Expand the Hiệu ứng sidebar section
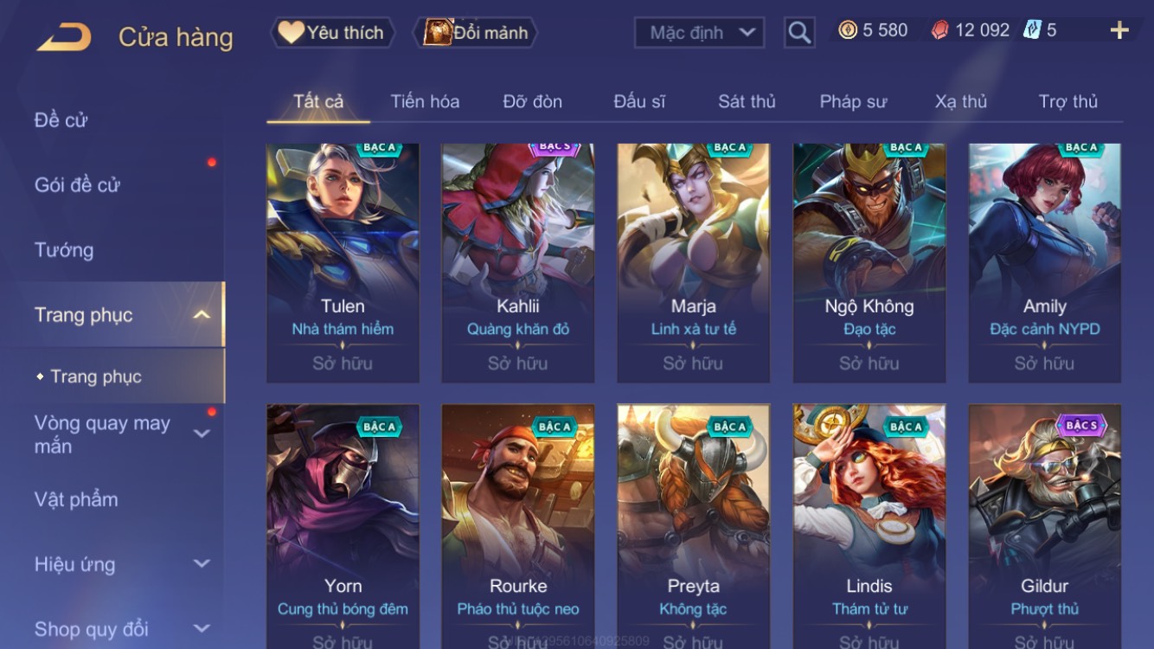Screen dimensions: 1154x649 coord(201,564)
